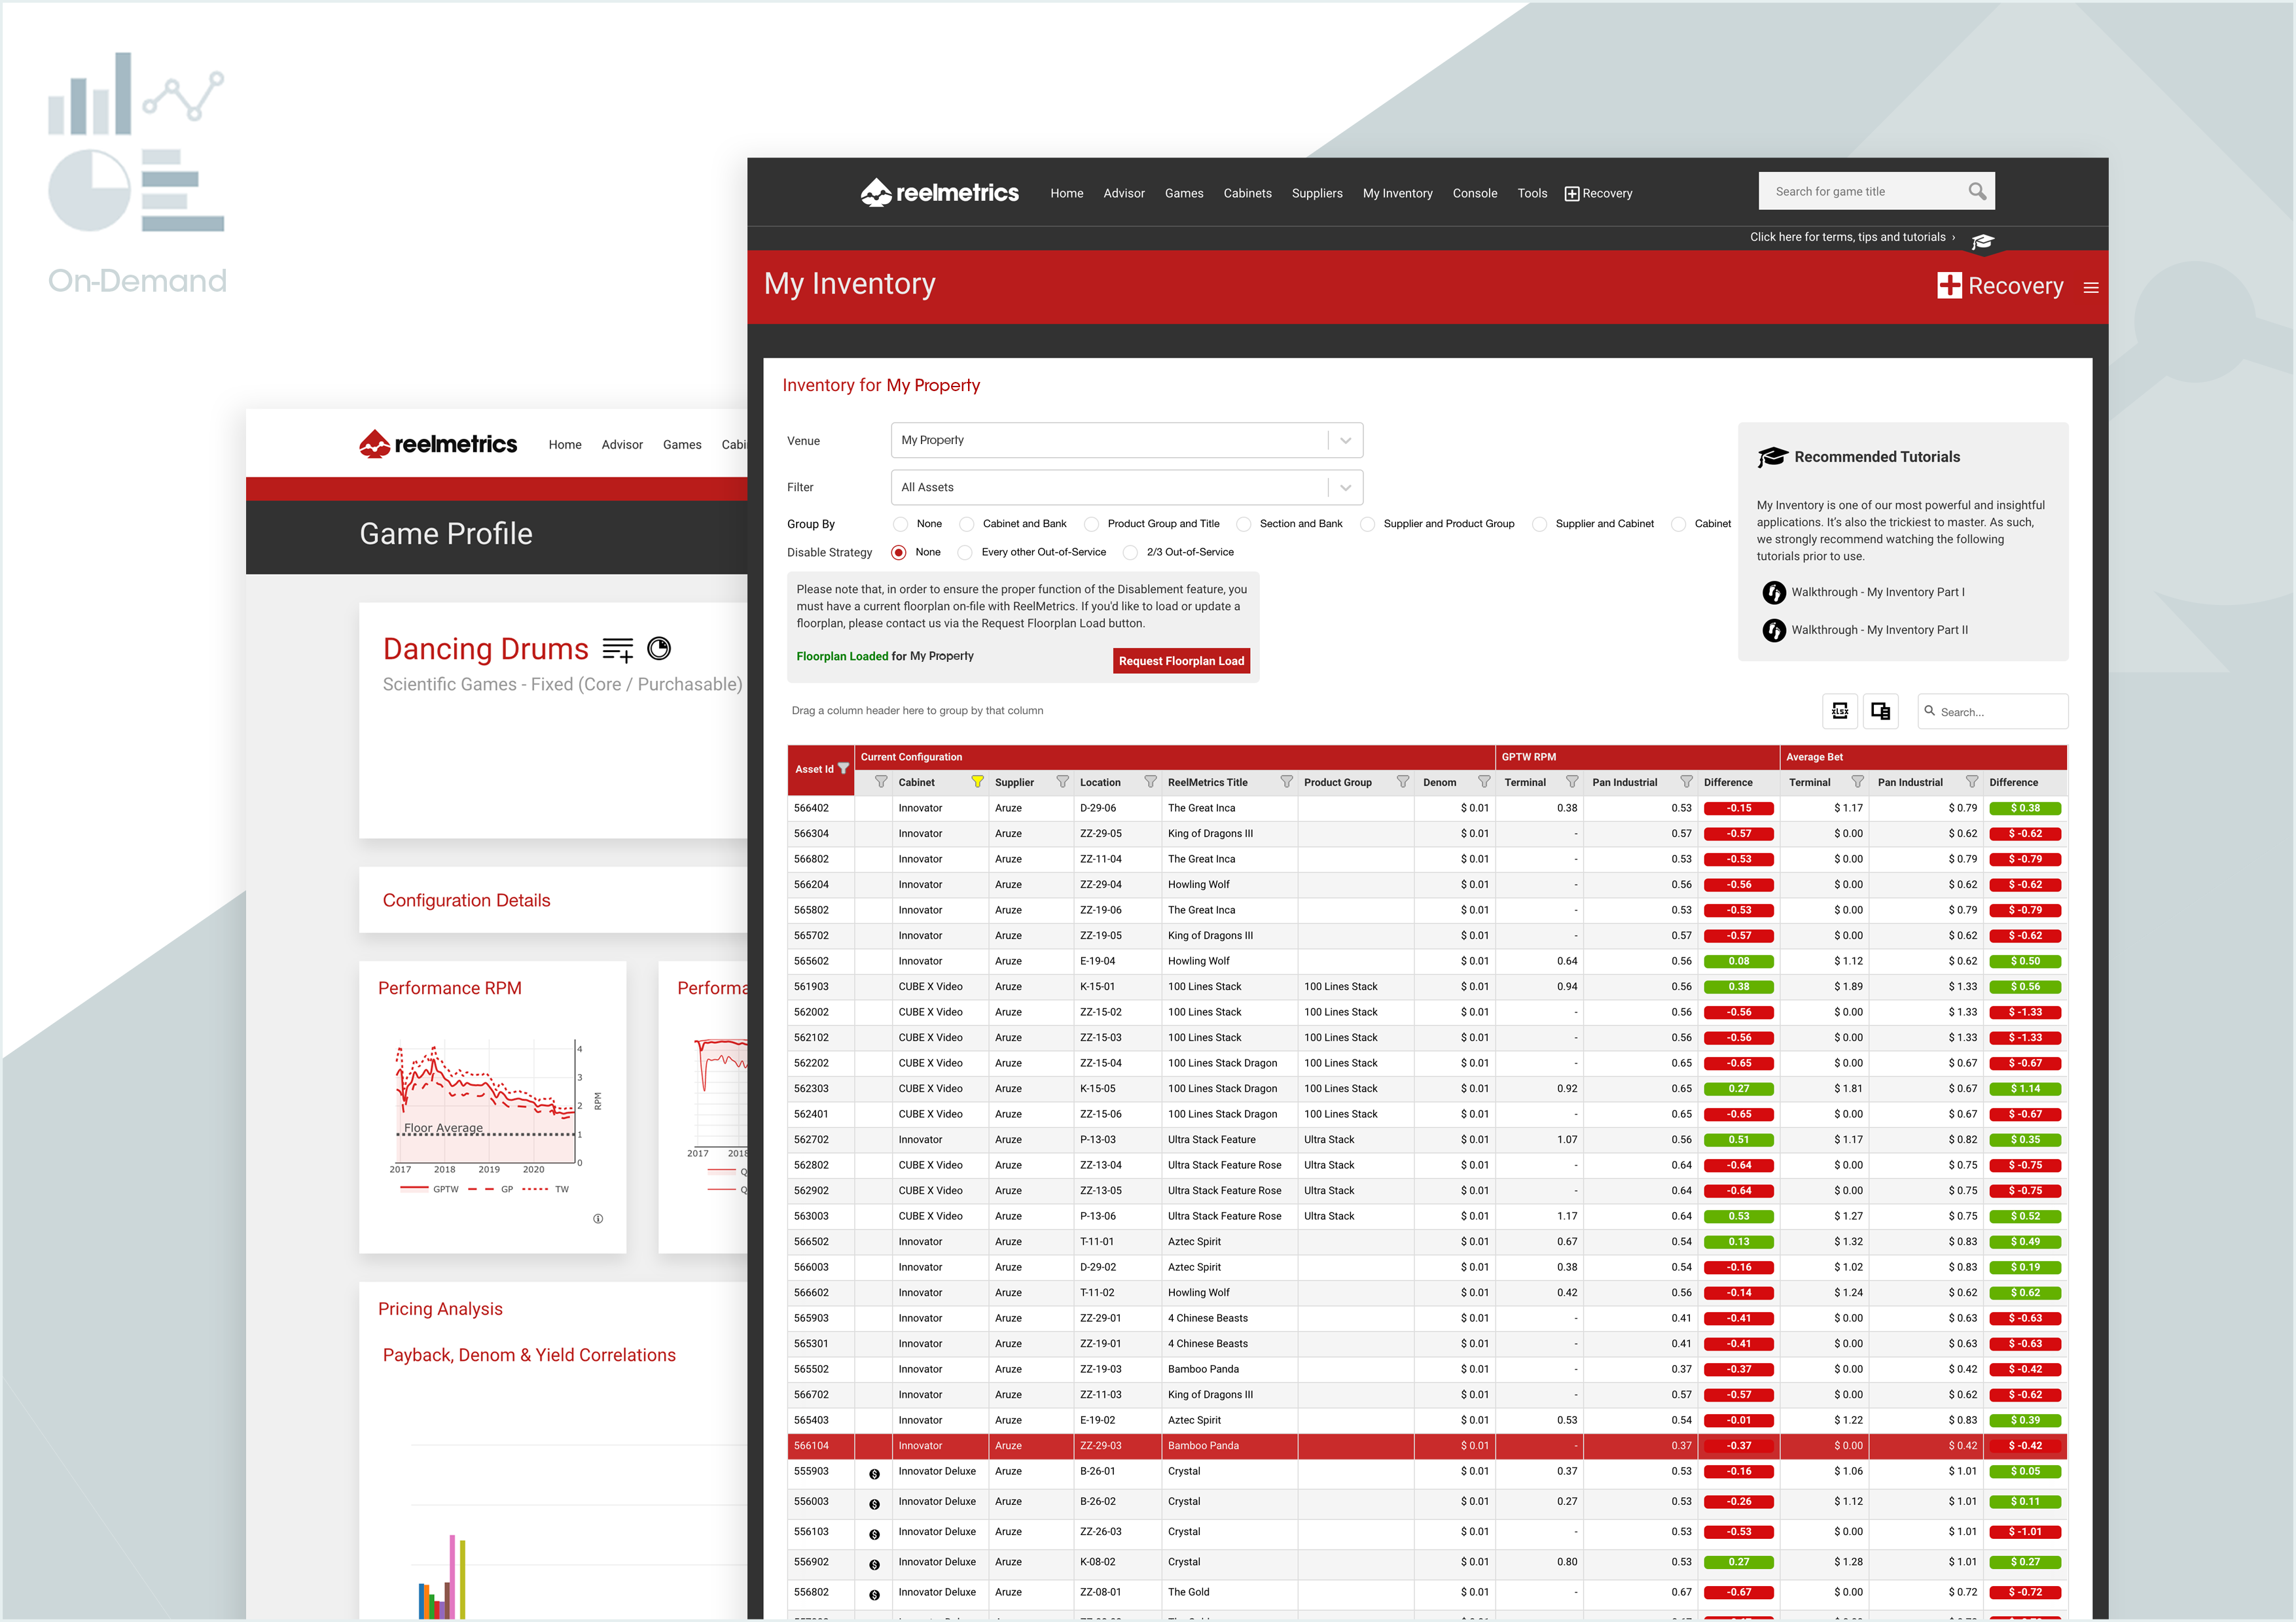2296x1622 pixels.
Task: Click the dollar icon in row 556802
Action: [x=874, y=1594]
